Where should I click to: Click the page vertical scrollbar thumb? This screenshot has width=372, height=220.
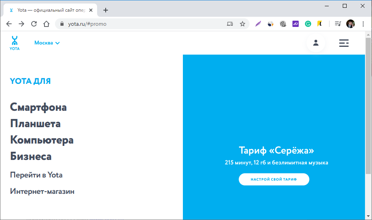pyautogui.click(x=368, y=106)
